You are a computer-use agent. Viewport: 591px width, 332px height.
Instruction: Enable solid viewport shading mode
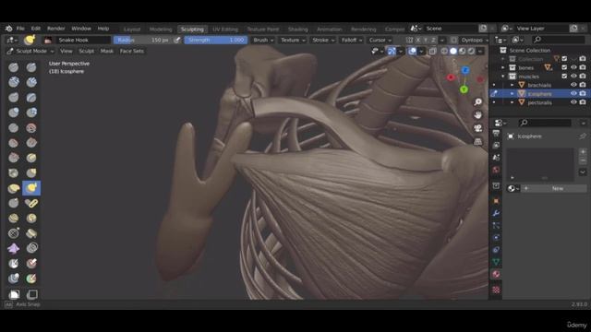(453, 51)
